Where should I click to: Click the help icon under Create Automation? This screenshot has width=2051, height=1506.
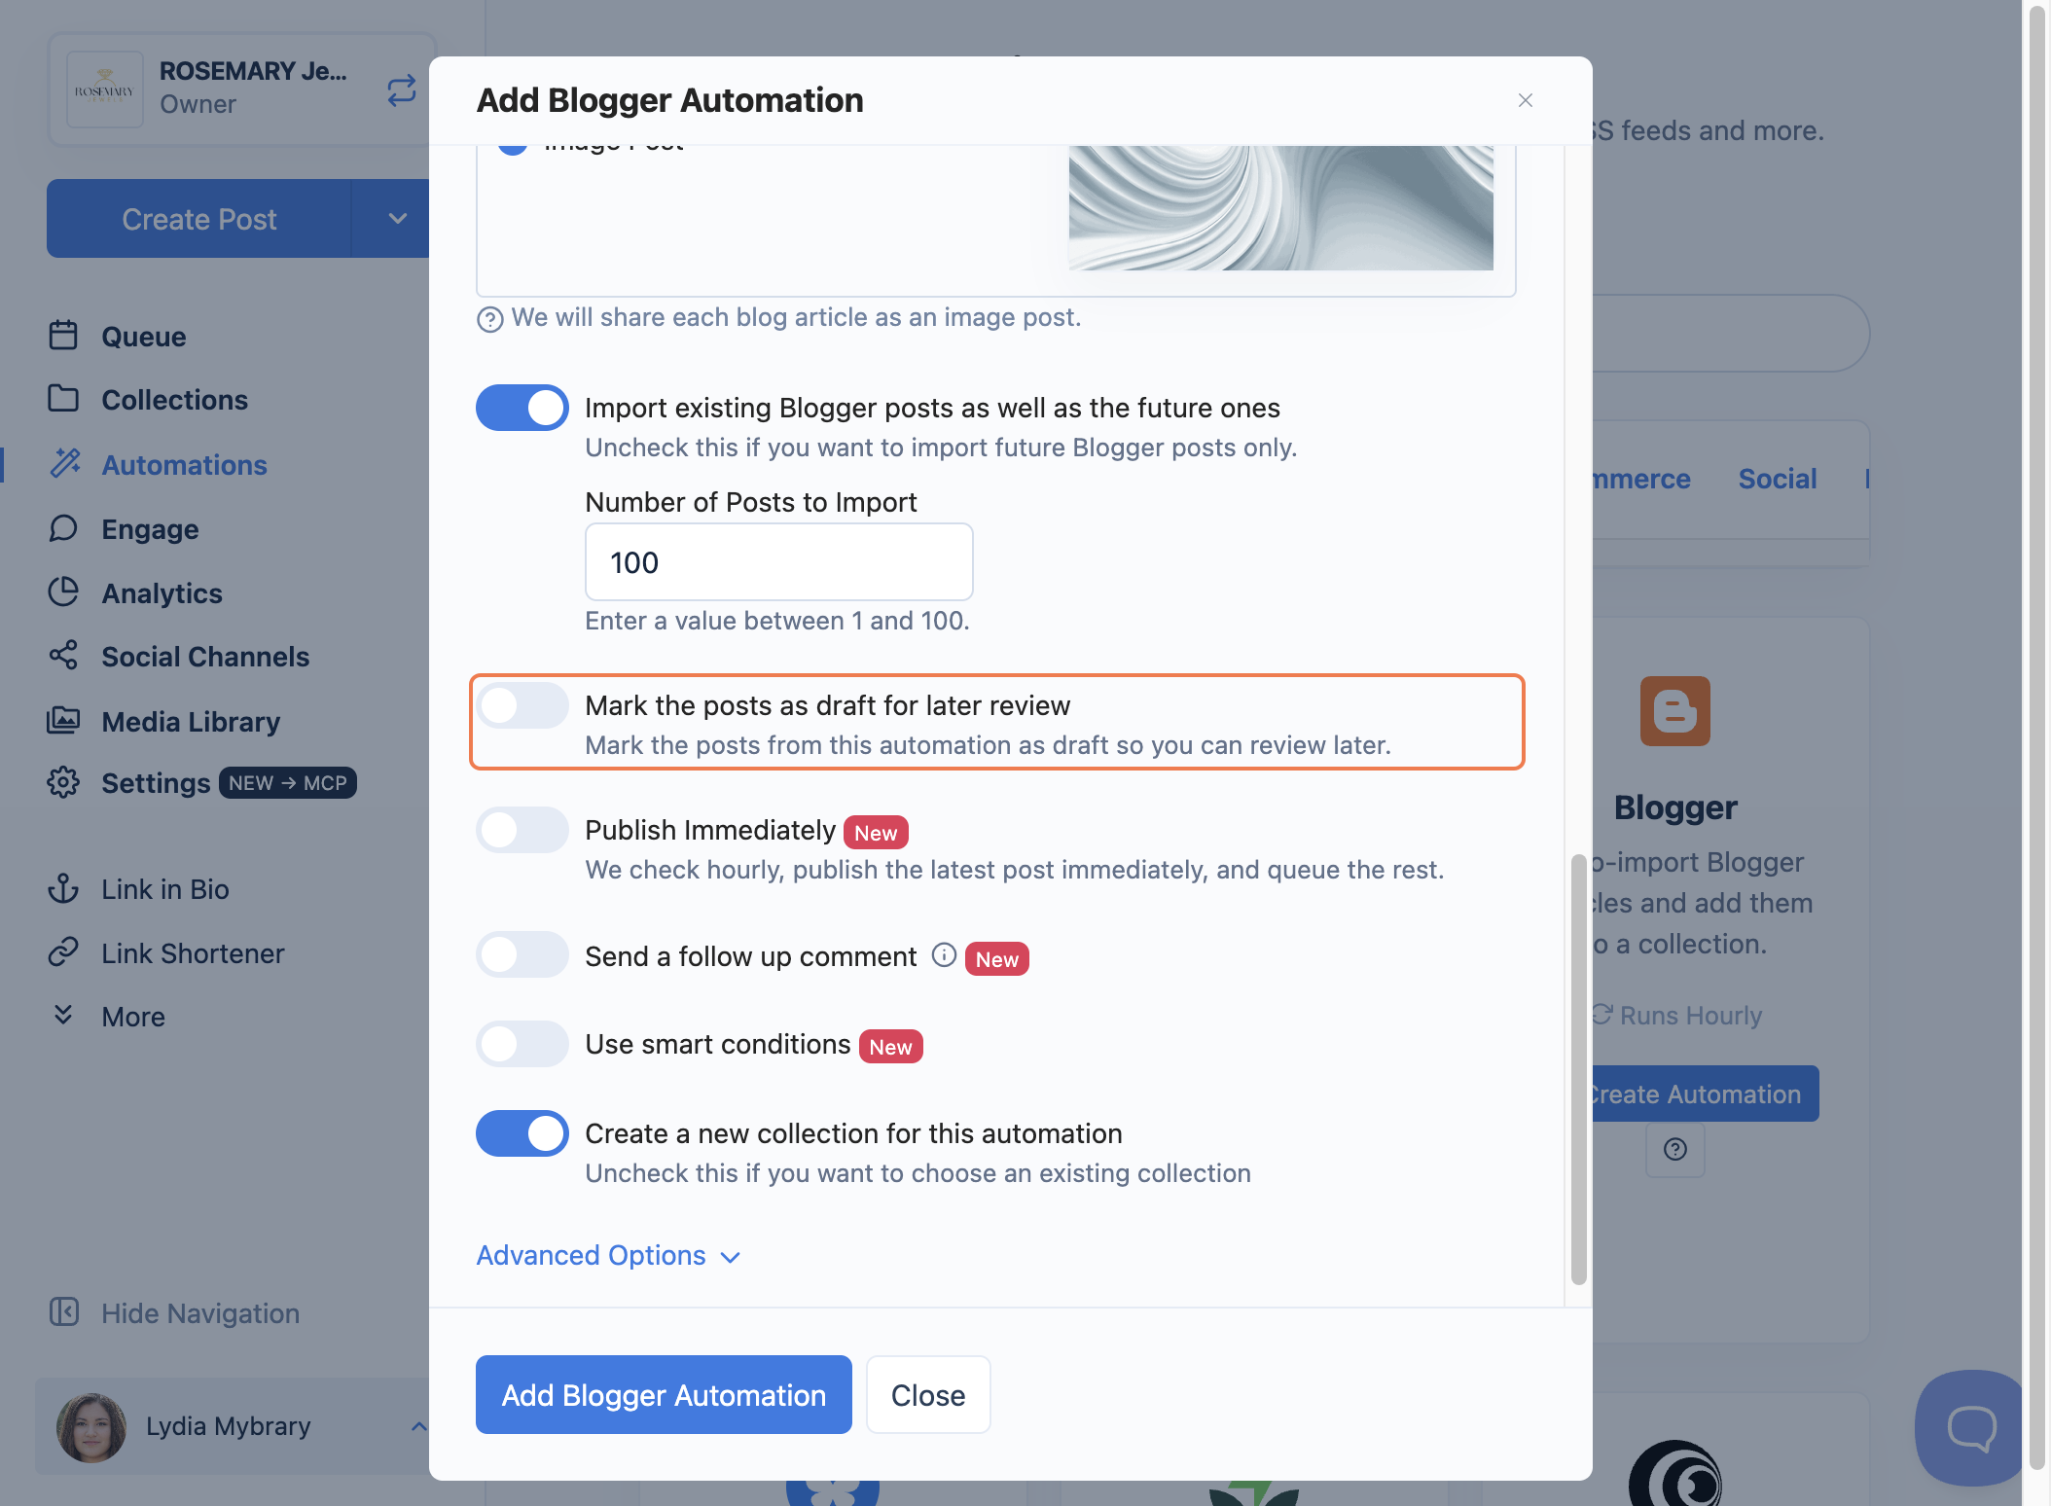pyautogui.click(x=1674, y=1150)
